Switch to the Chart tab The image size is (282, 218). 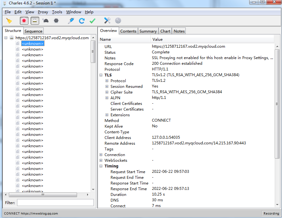click(165, 31)
